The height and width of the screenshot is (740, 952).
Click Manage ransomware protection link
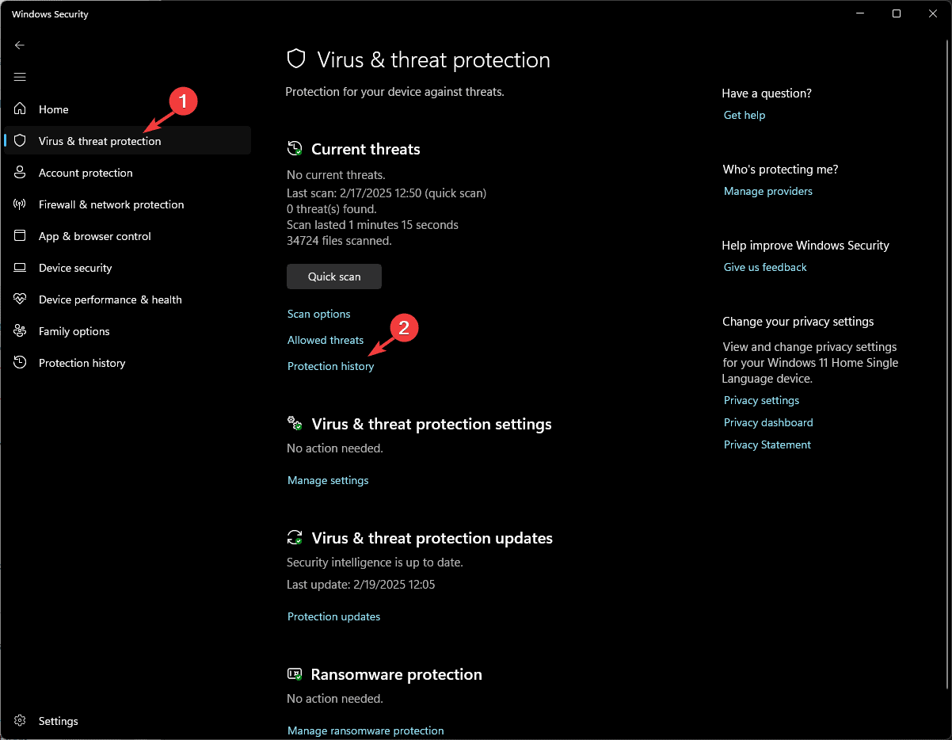(365, 730)
